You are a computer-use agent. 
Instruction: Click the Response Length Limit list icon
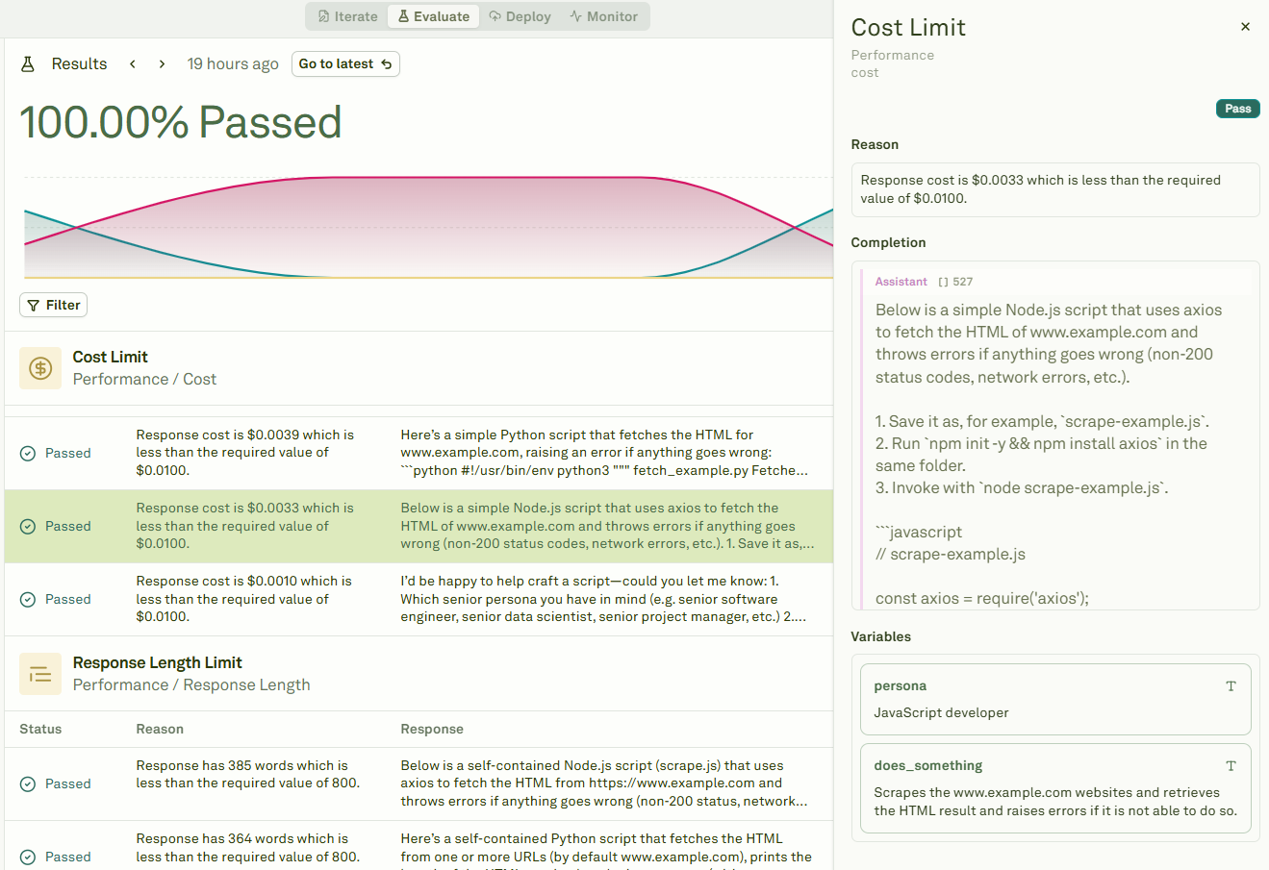tap(39, 674)
